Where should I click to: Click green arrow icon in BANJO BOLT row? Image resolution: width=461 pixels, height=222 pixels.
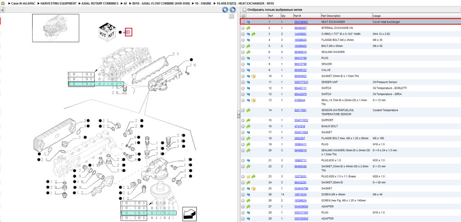click(x=248, y=126)
